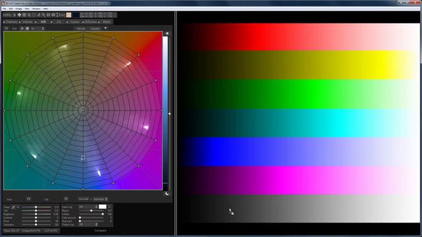Open the Edit menu
Image resolution: width=422 pixels, height=237 pixels.
(11, 9)
